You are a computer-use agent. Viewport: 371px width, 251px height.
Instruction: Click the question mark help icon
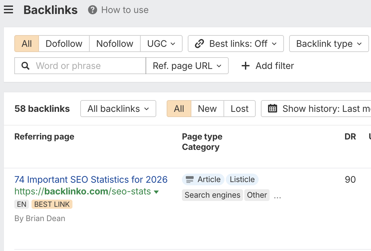(93, 10)
